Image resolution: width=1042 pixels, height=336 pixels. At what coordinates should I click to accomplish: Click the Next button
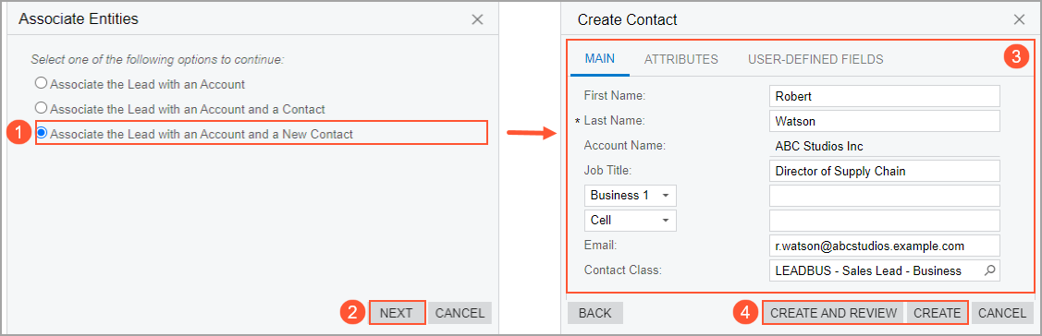[x=396, y=313]
